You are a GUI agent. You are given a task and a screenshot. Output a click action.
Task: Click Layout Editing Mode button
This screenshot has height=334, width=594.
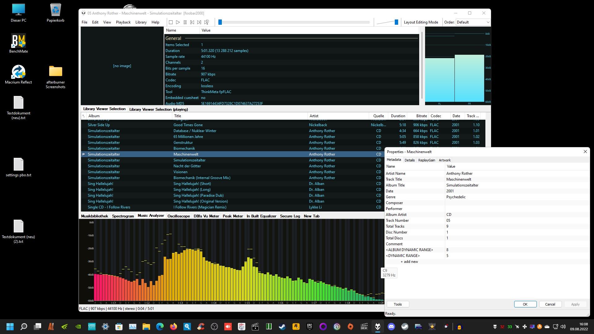pyautogui.click(x=421, y=22)
